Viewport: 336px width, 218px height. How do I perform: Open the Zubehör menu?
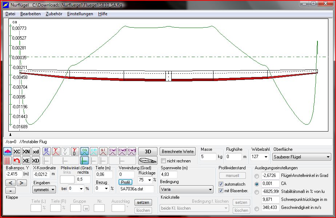click(x=54, y=14)
